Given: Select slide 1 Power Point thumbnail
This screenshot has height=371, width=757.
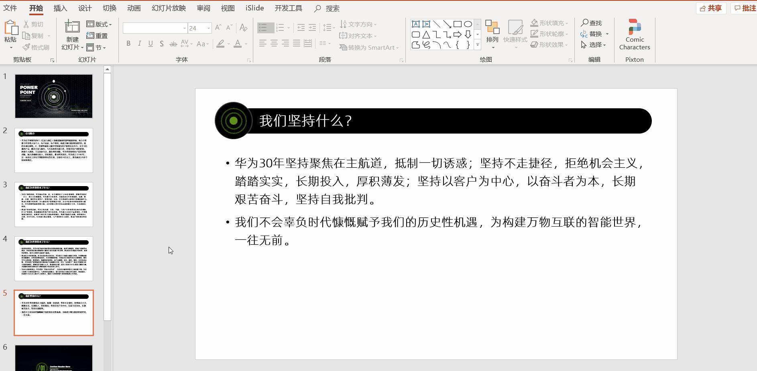Looking at the screenshot, I should [54, 96].
